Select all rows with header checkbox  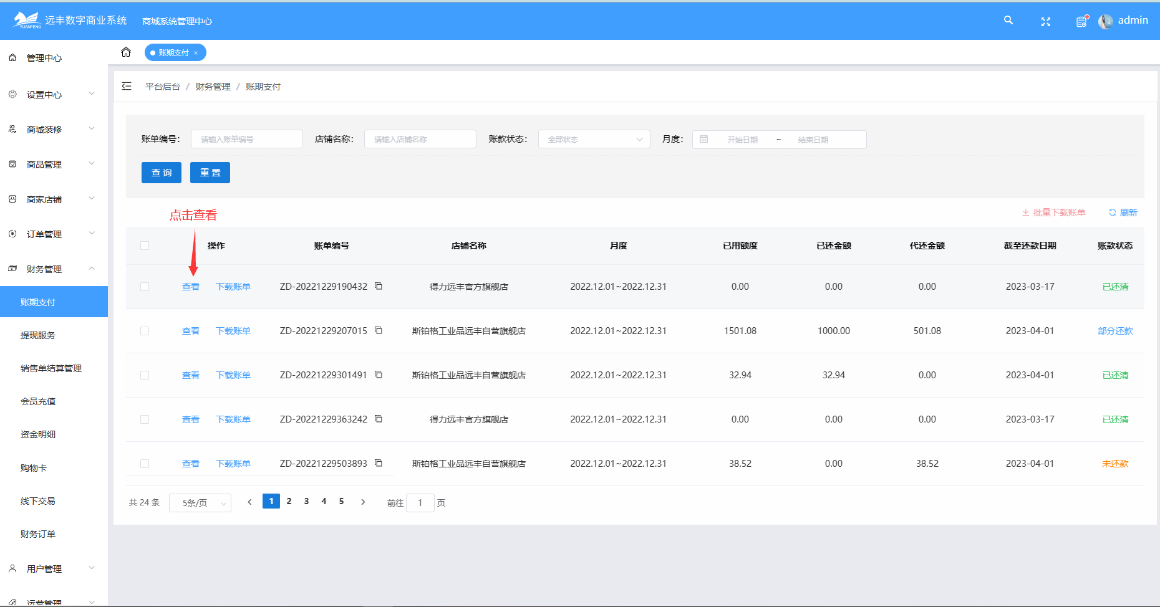pos(145,246)
